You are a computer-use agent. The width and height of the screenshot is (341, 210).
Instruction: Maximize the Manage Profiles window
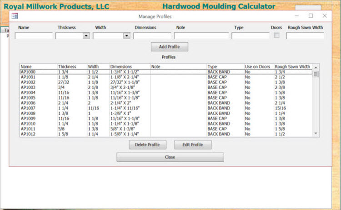[311, 16]
